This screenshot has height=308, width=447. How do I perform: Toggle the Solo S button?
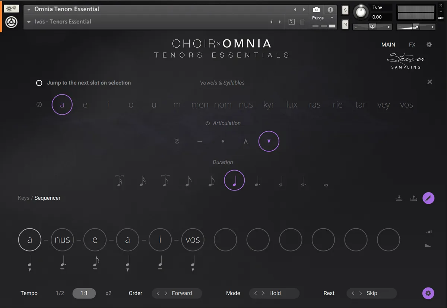345,10
